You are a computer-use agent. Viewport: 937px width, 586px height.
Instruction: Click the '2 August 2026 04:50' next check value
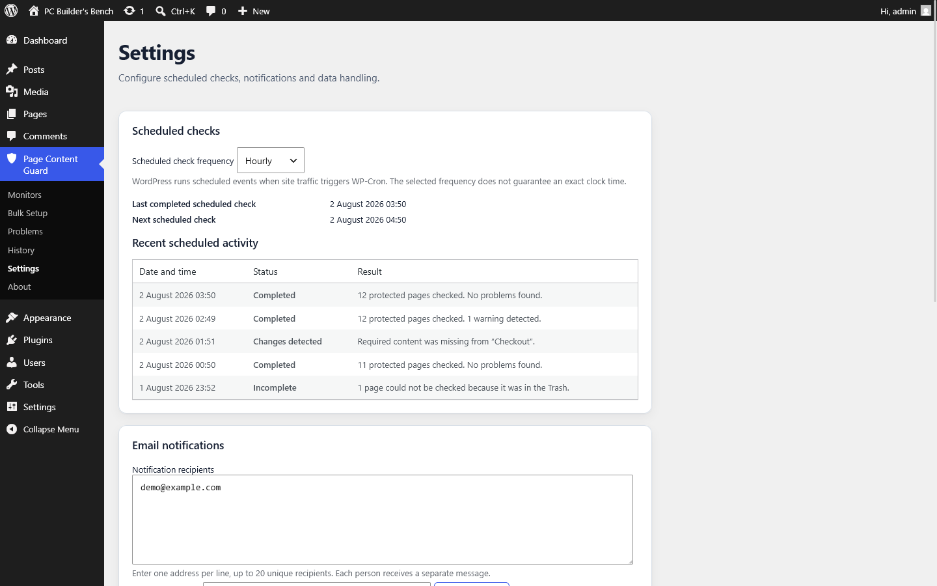tap(368, 219)
